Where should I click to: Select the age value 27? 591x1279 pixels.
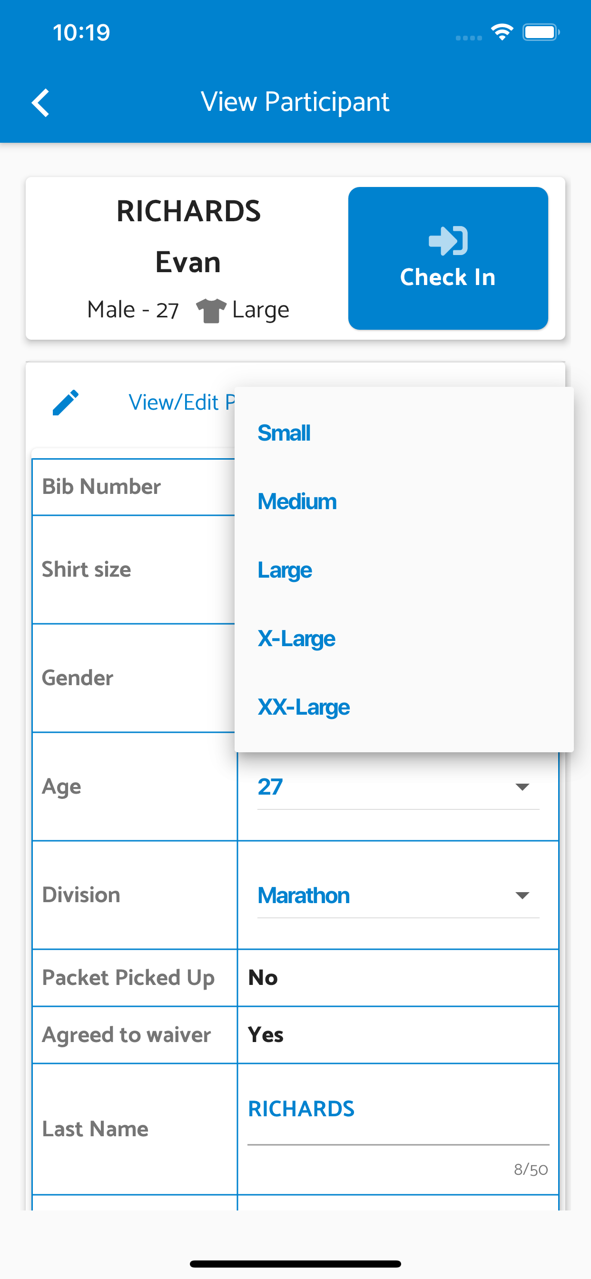point(270,787)
